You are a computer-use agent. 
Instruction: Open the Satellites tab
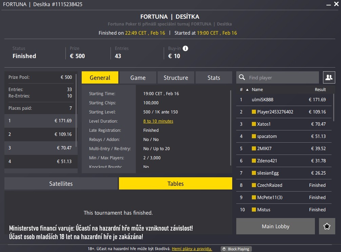pos(61,183)
